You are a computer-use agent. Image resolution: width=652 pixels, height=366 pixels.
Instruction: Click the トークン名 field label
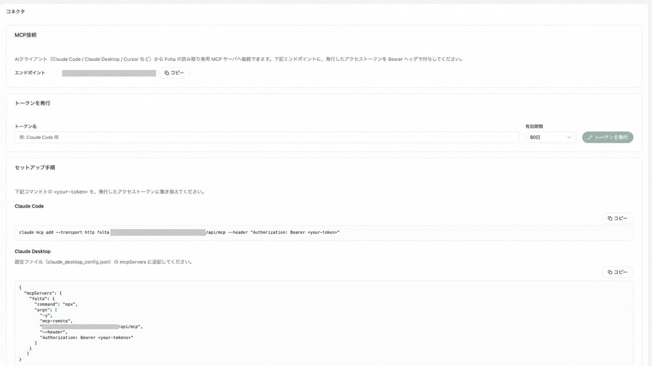click(x=26, y=126)
